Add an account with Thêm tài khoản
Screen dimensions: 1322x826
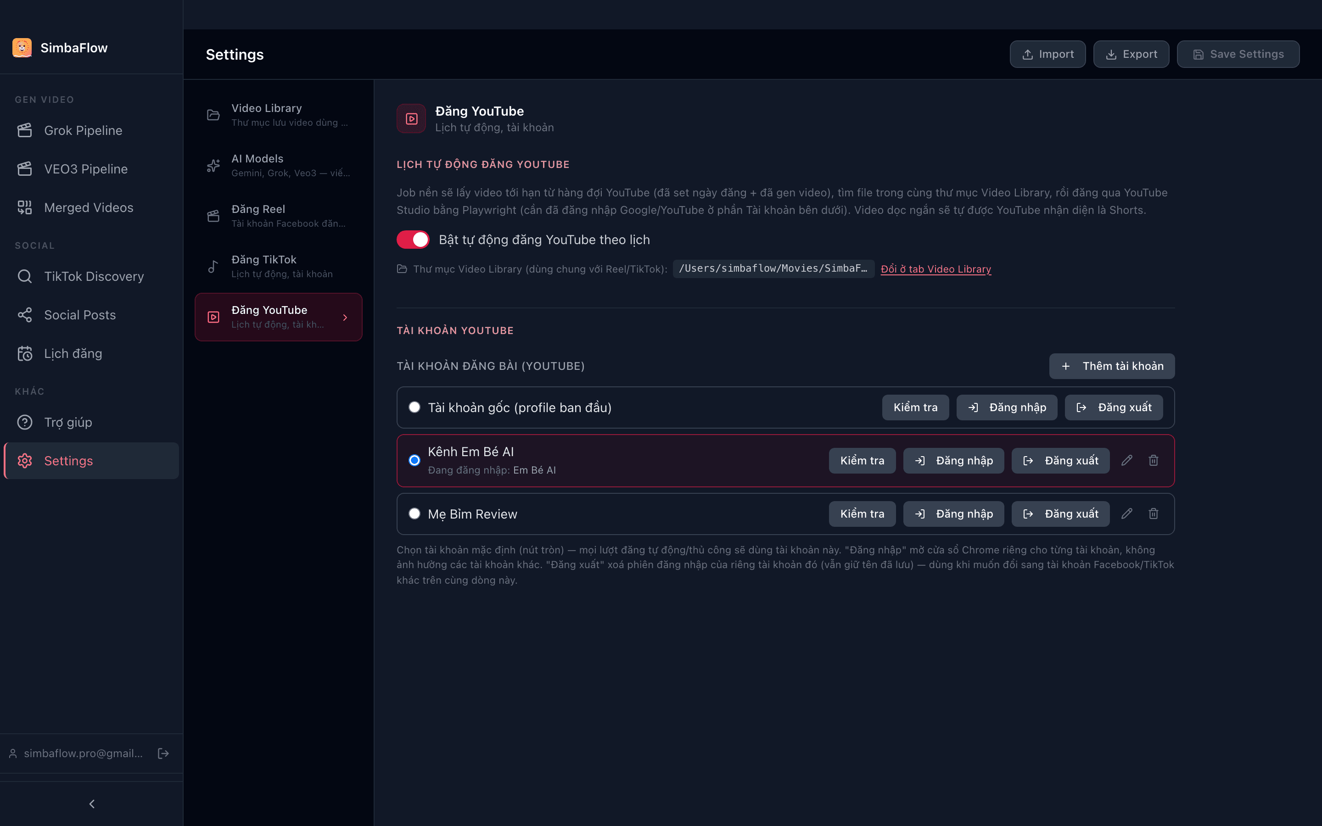tap(1112, 366)
